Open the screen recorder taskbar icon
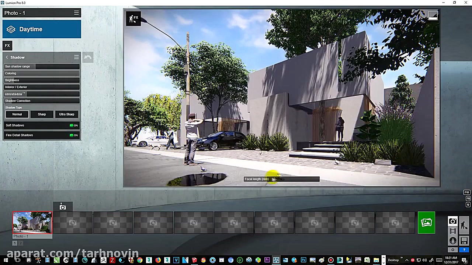 click(331, 260)
